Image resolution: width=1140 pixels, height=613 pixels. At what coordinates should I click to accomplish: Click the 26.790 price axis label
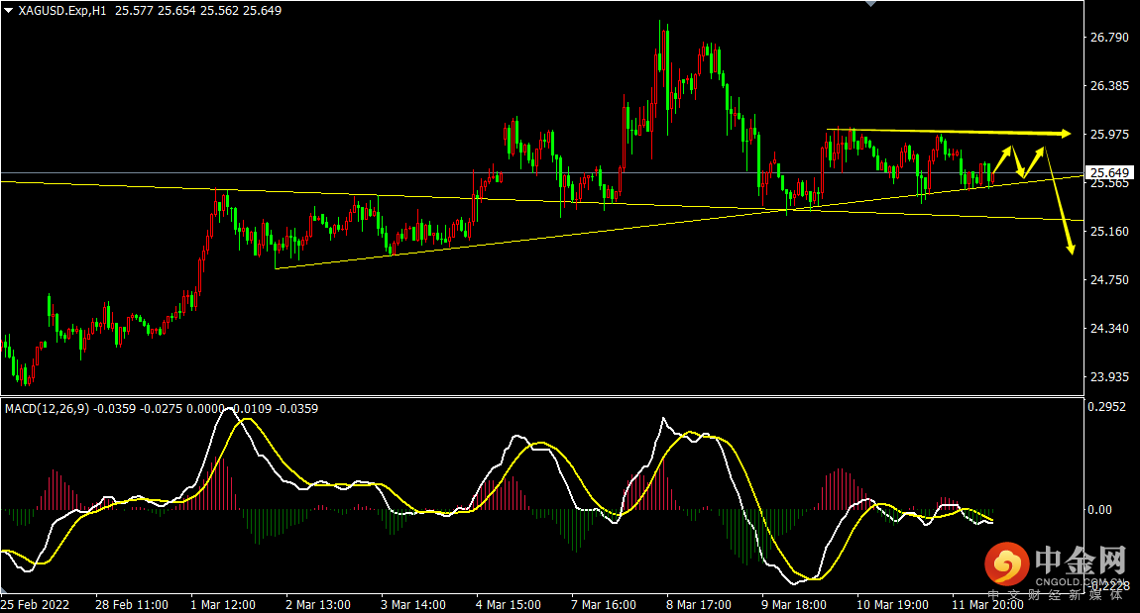point(1109,37)
